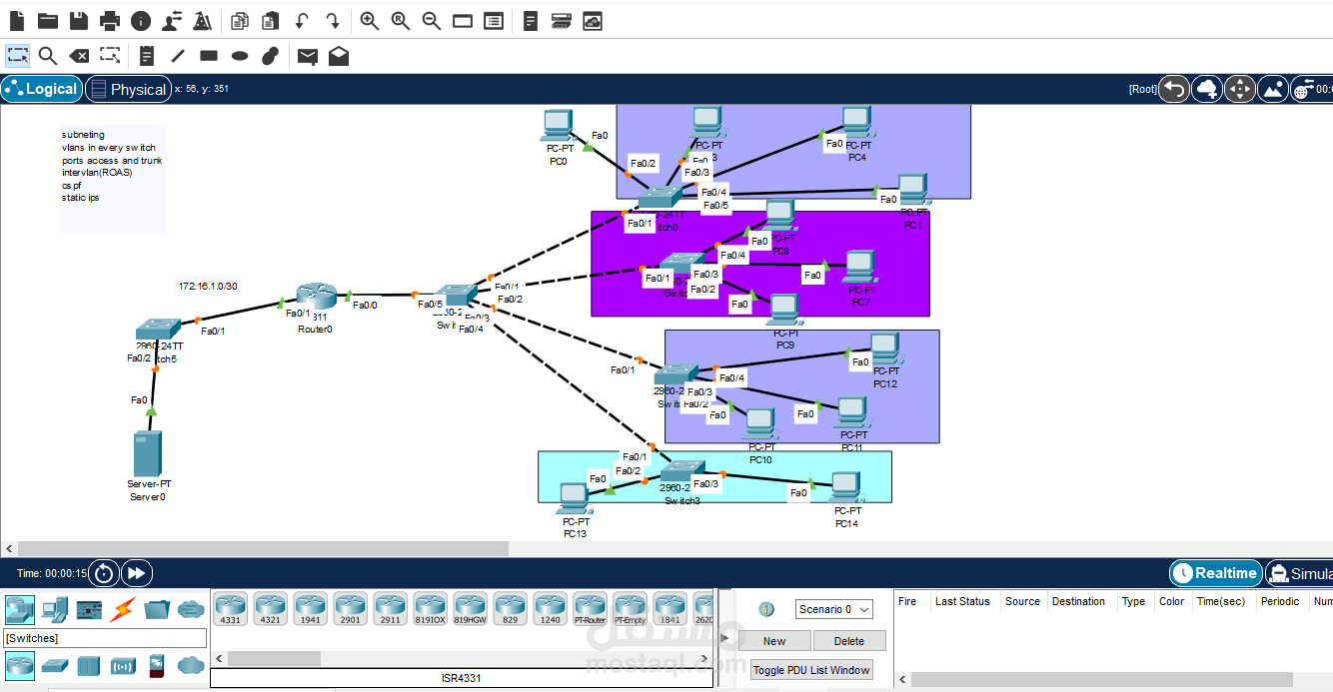Pick the 1941 router model
The image size is (1333, 692).
[311, 609]
